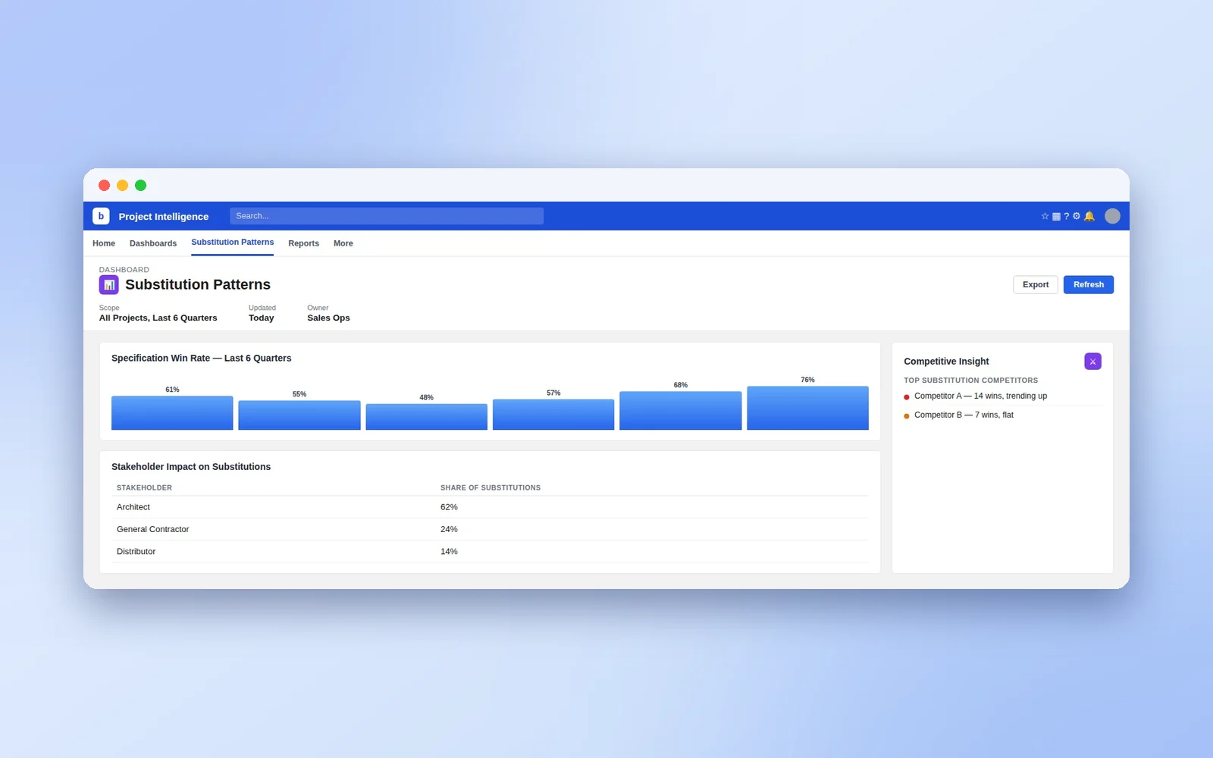Viewport: 1213px width, 758px height.
Task: Check notifications via the bell icon
Action: tap(1089, 216)
